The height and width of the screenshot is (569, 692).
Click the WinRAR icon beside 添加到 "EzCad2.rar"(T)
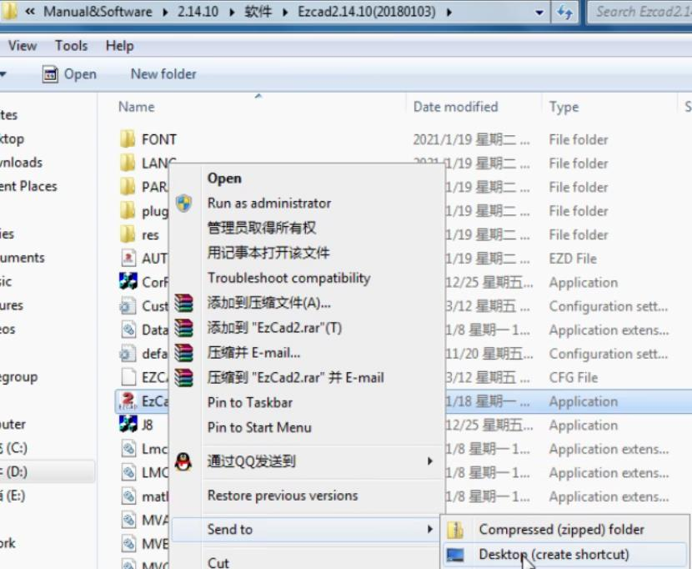[x=183, y=328]
